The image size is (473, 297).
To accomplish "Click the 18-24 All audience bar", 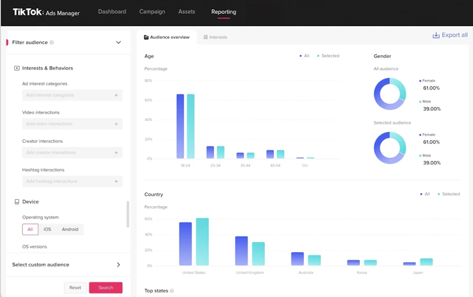I will tap(180, 126).
